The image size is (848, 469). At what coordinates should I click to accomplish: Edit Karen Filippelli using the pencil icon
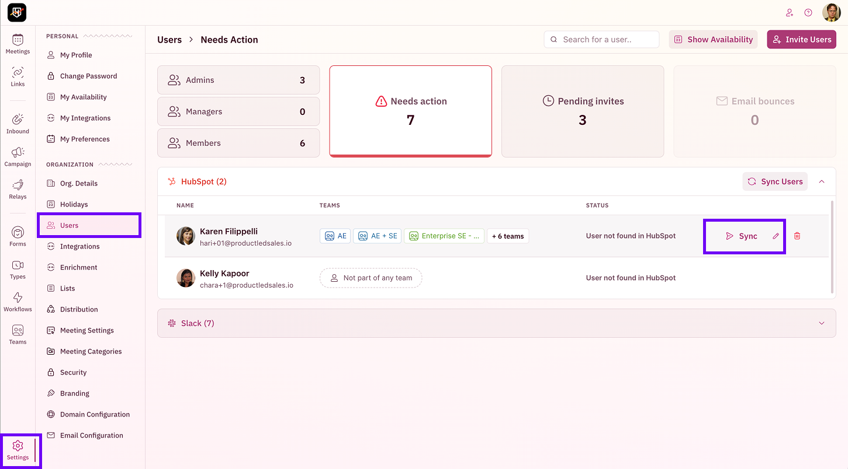click(776, 236)
